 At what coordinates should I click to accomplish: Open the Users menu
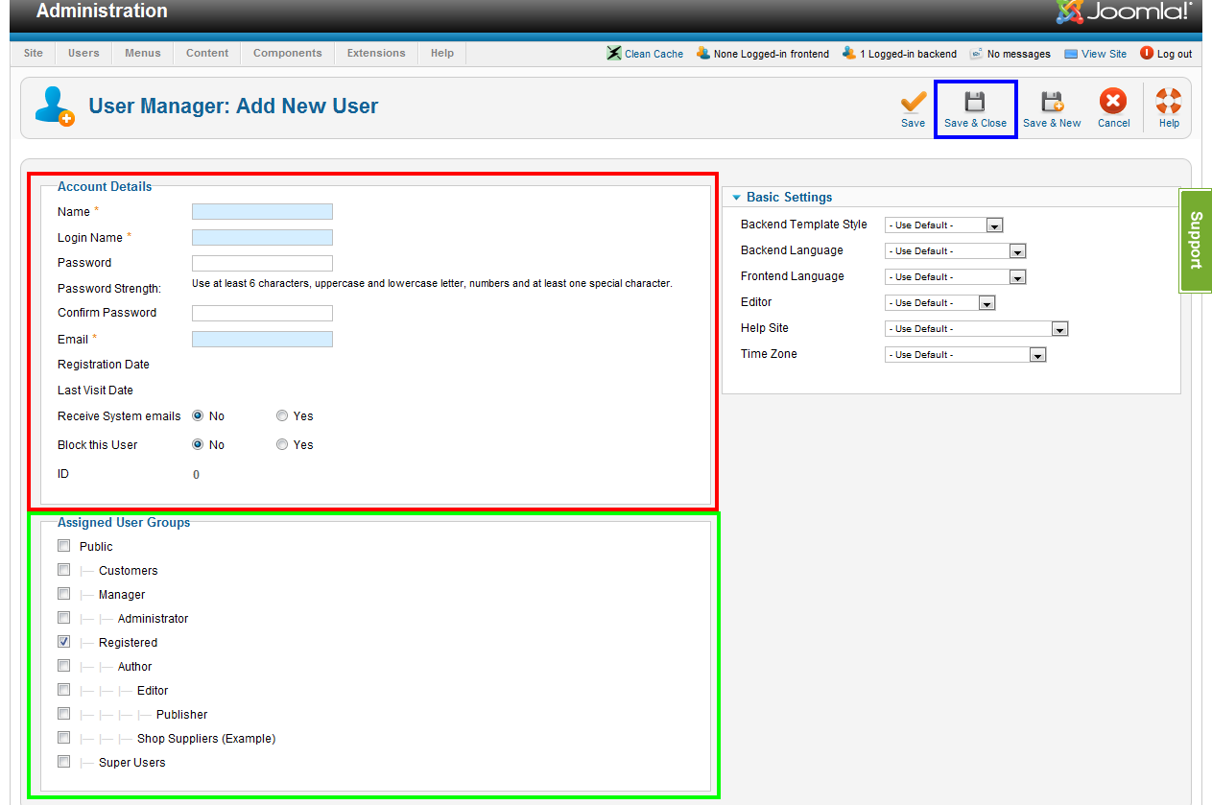(x=83, y=53)
